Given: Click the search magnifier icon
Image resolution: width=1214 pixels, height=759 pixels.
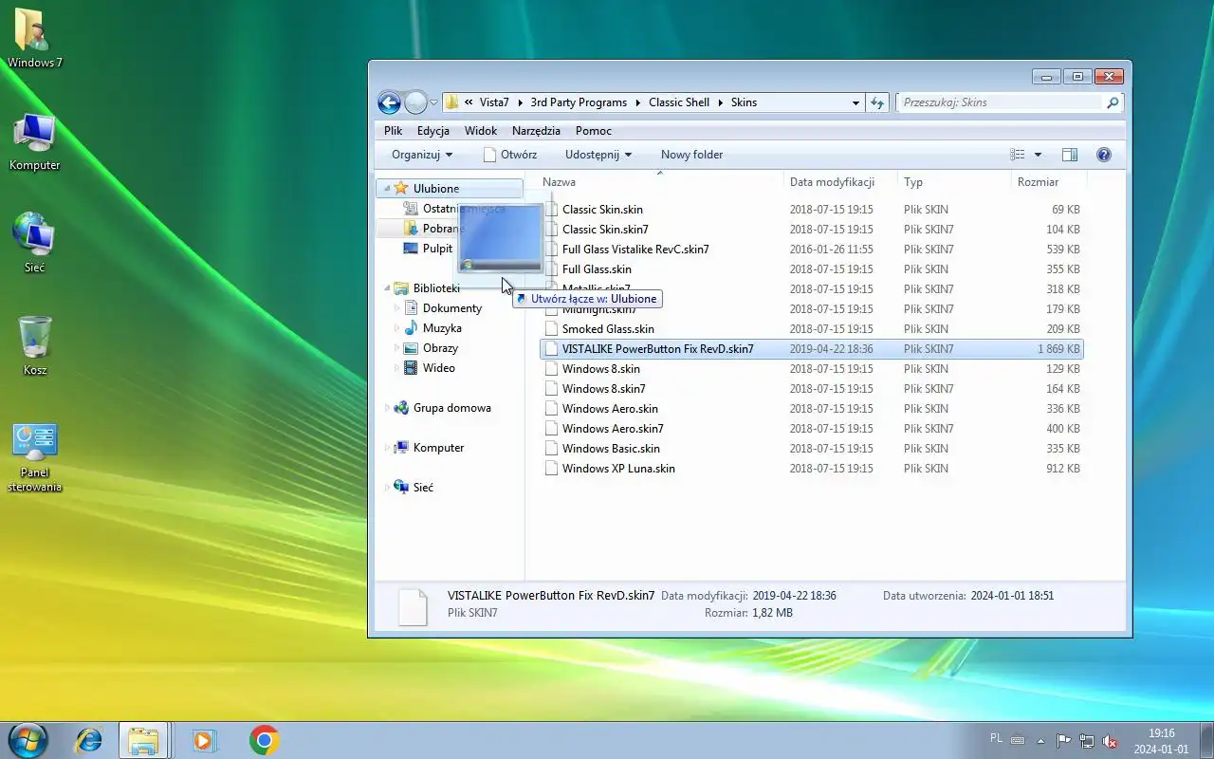Looking at the screenshot, I should [x=1114, y=102].
